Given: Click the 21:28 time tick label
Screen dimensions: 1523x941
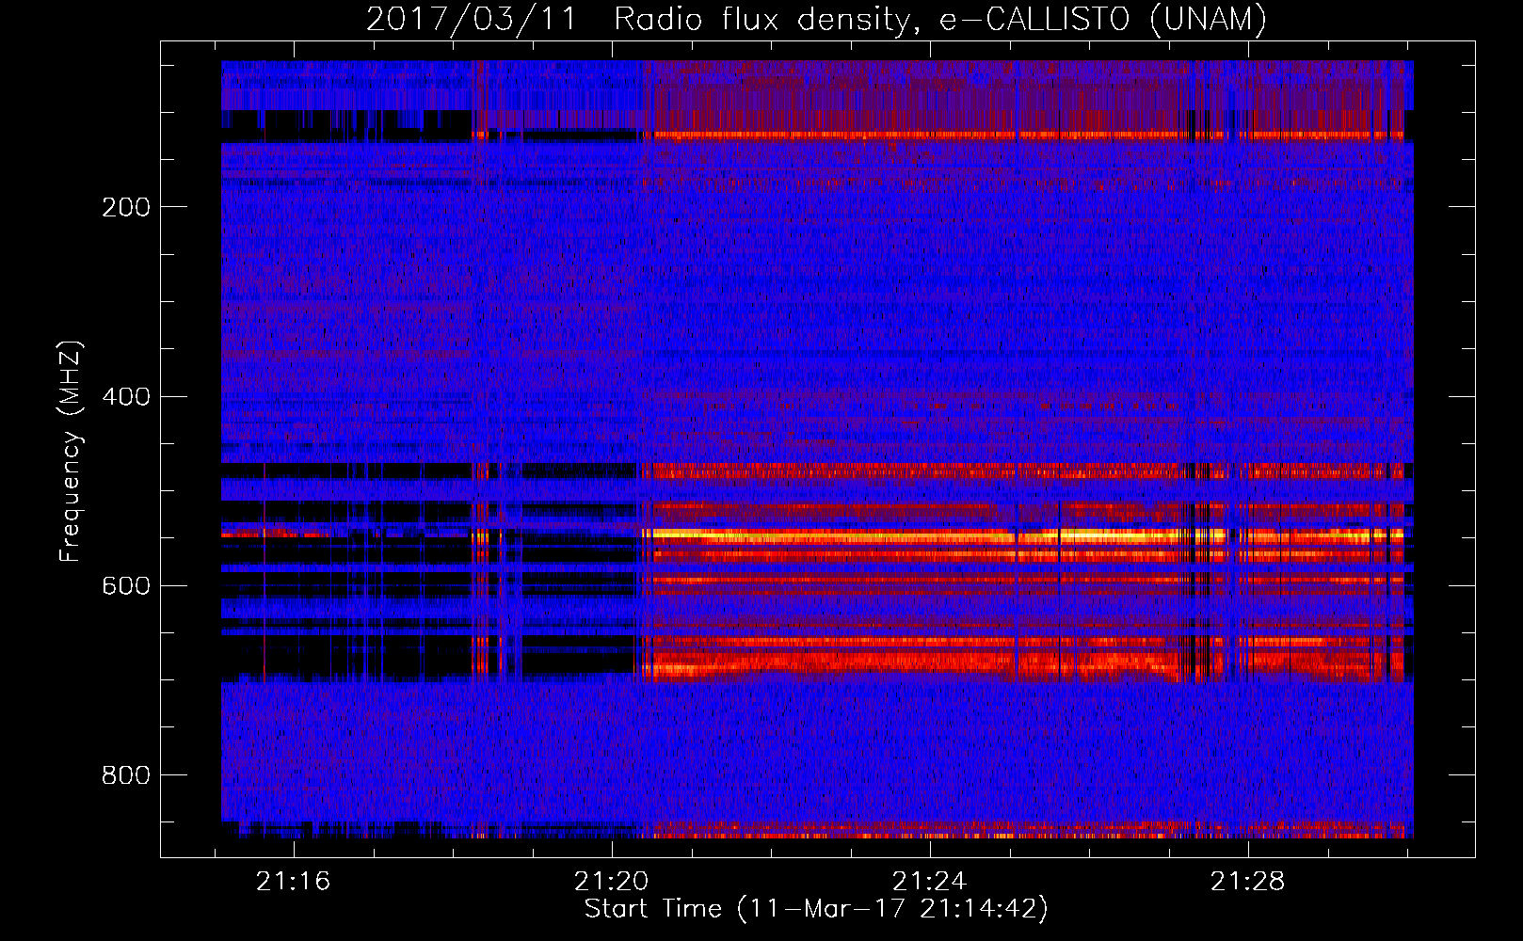Looking at the screenshot, I should (1248, 882).
